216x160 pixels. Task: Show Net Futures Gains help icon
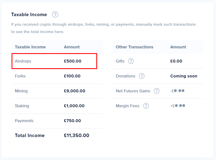tap(157, 91)
